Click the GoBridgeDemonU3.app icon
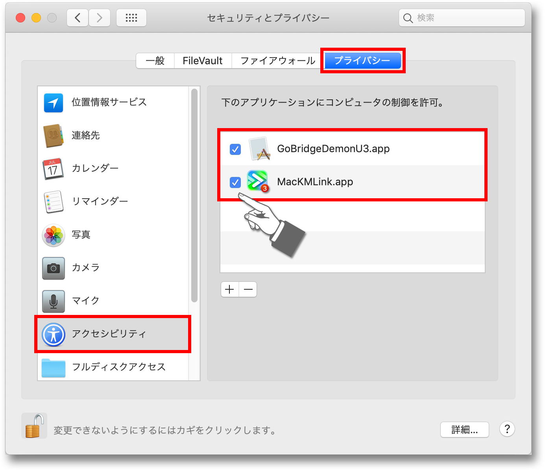Viewport: 545px width, 471px height. [260, 149]
